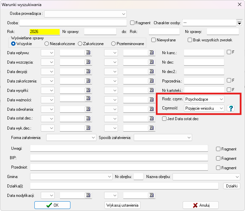245x211 pixels.
Task: Open first calendar picker for Data ostat.dec.
Action: pos(88,118)
